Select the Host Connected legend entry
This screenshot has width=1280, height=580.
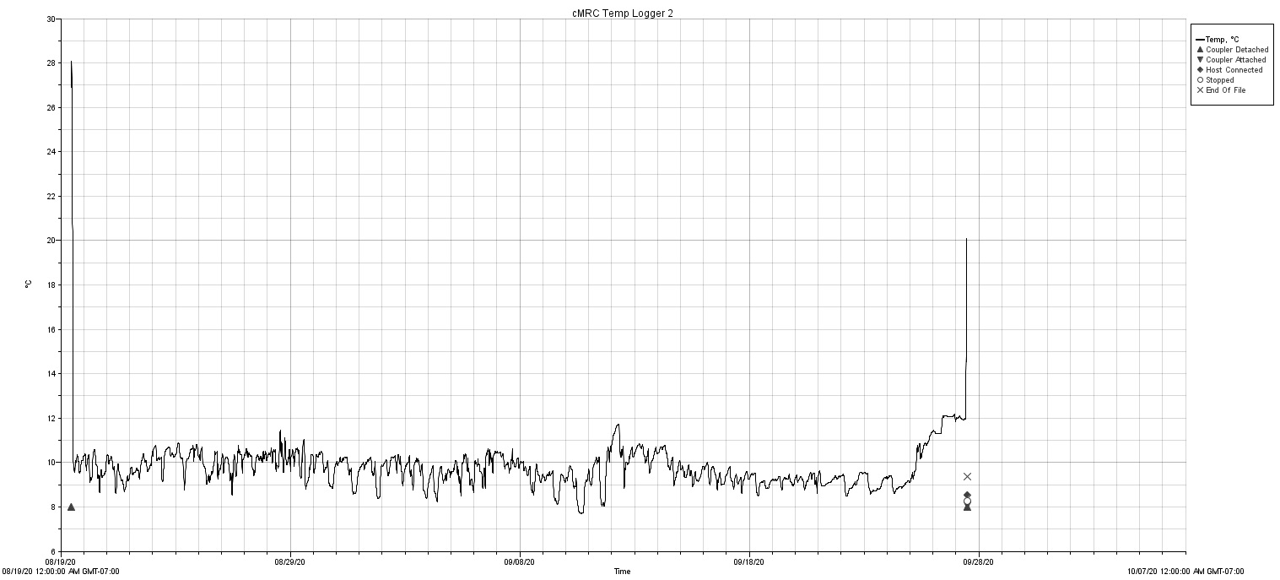click(1234, 70)
